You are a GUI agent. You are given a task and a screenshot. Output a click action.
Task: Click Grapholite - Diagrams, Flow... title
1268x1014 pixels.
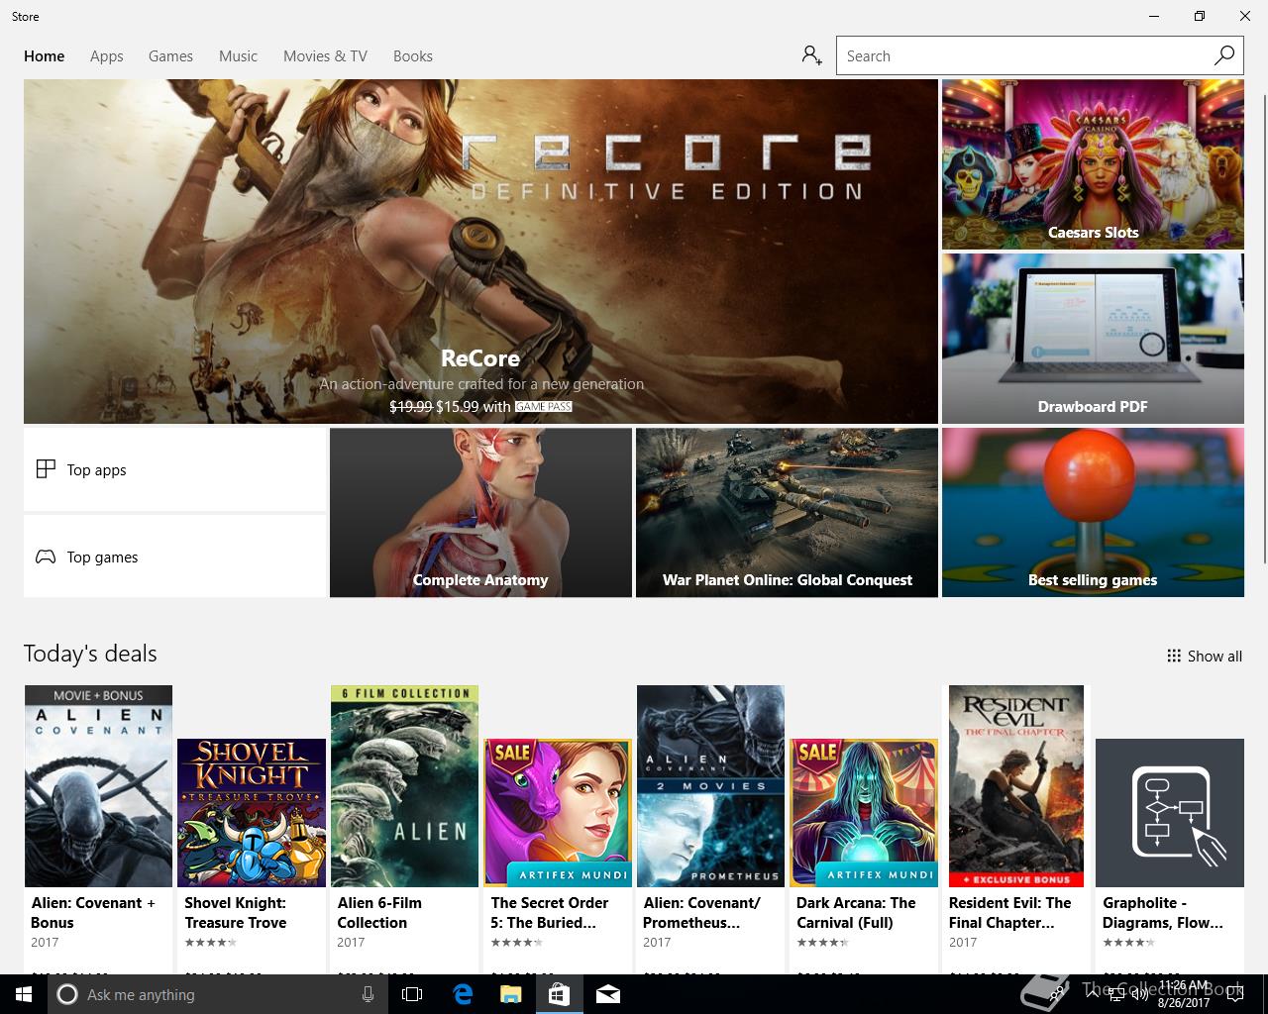coord(1163,912)
